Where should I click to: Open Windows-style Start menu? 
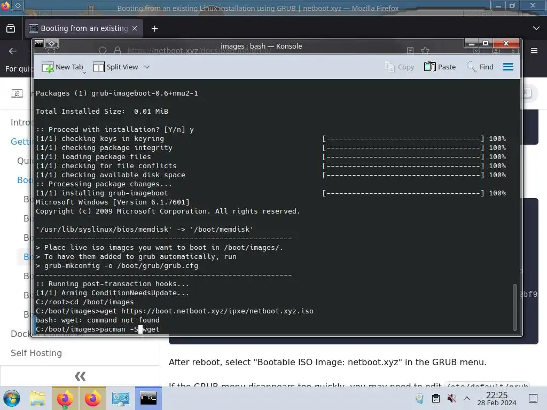[x=12, y=398]
